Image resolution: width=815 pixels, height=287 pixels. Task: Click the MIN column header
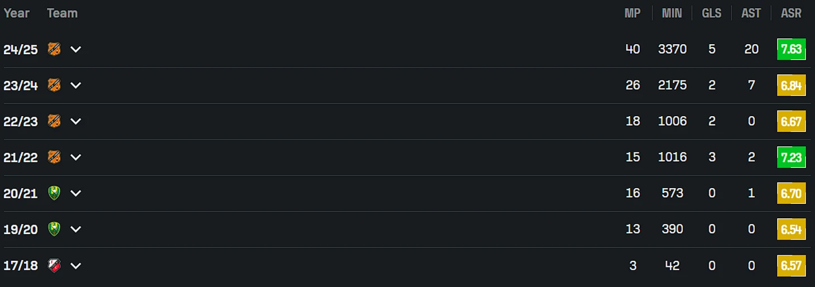click(x=672, y=13)
